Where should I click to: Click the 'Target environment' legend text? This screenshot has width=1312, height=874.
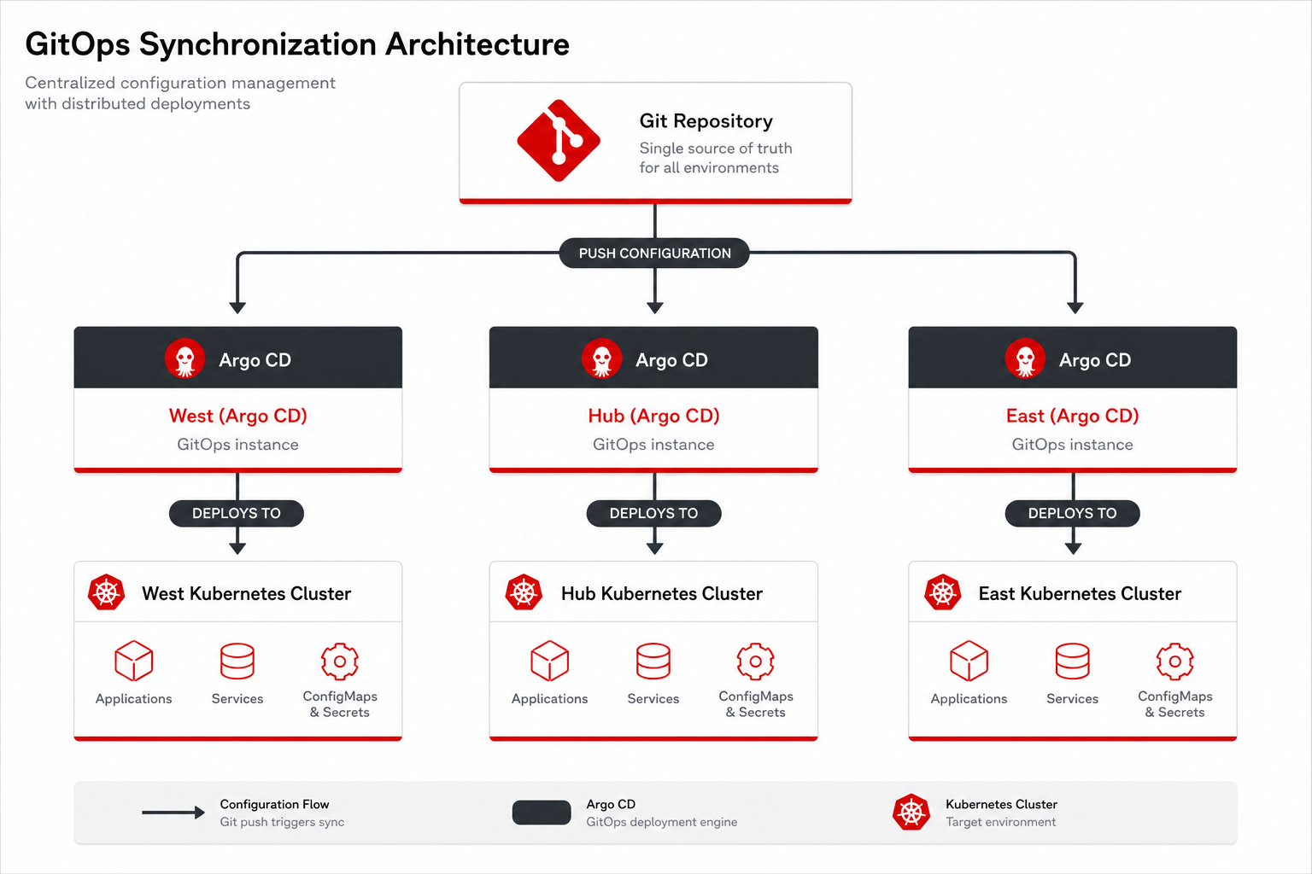(1001, 822)
